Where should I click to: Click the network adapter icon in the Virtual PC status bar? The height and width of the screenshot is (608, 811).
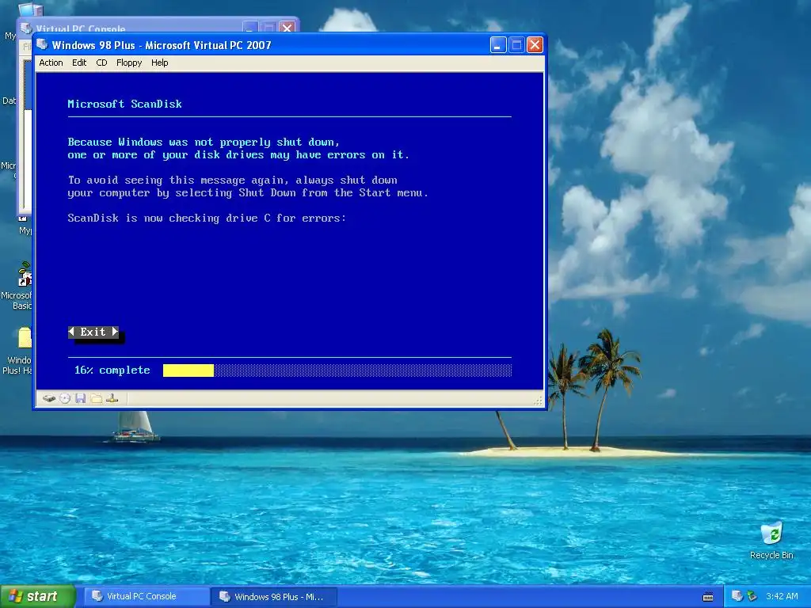click(x=112, y=398)
